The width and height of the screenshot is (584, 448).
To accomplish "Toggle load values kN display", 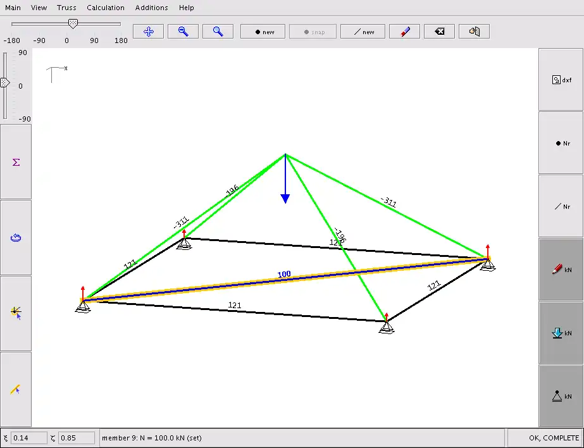I will 561,333.
